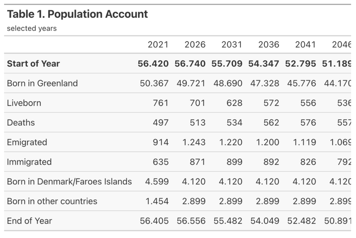356x238 pixels.
Task: Select the 1.243 Emigrated value for 2026
Action: 194,142
